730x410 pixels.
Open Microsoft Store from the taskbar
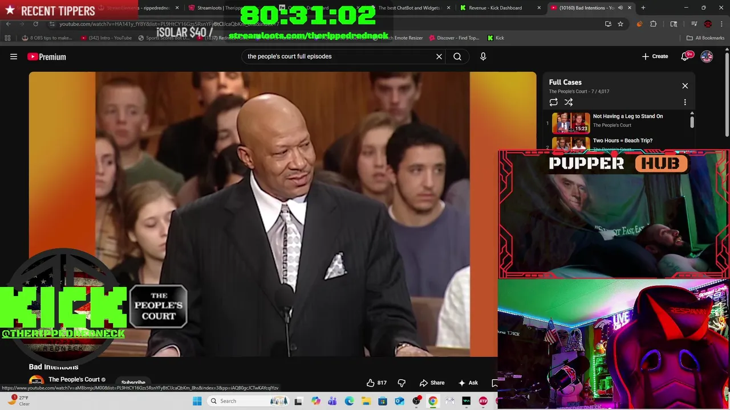[383, 401]
